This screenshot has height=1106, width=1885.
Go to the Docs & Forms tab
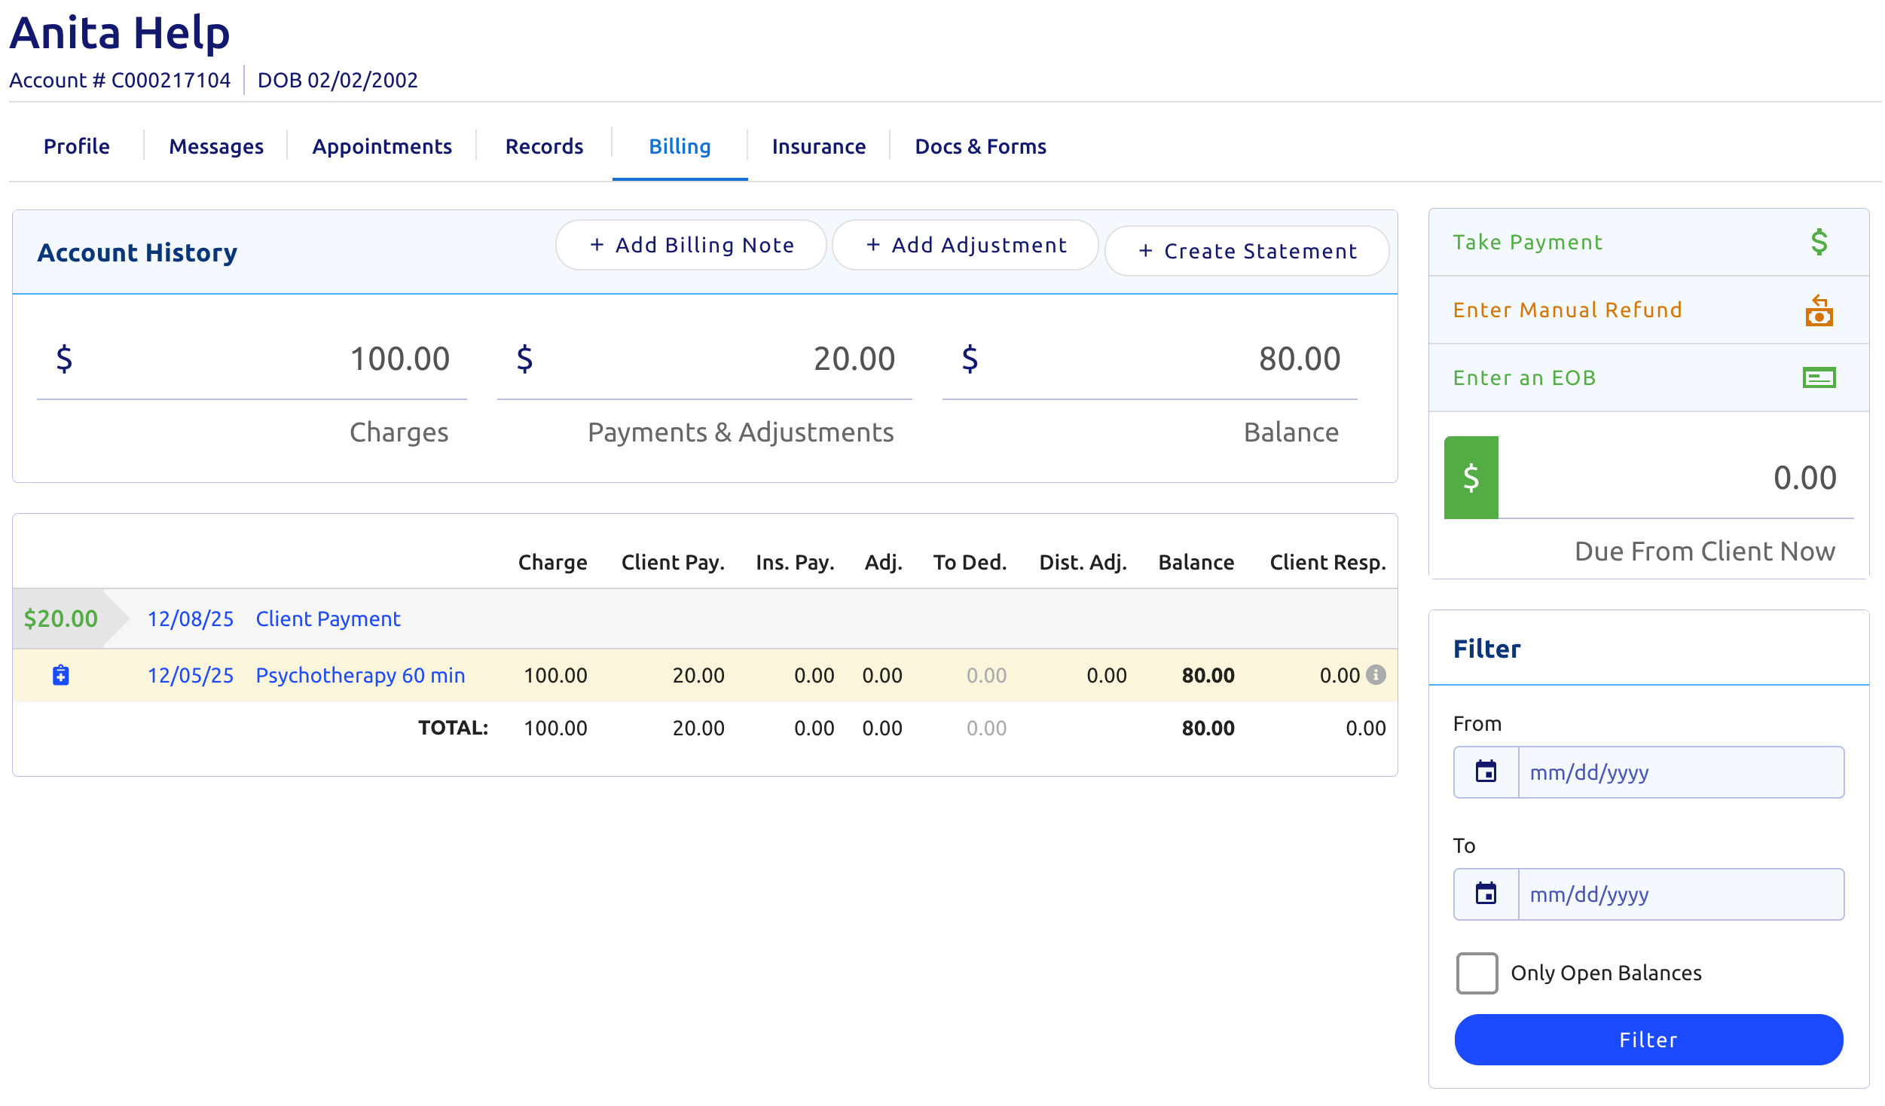click(x=980, y=146)
